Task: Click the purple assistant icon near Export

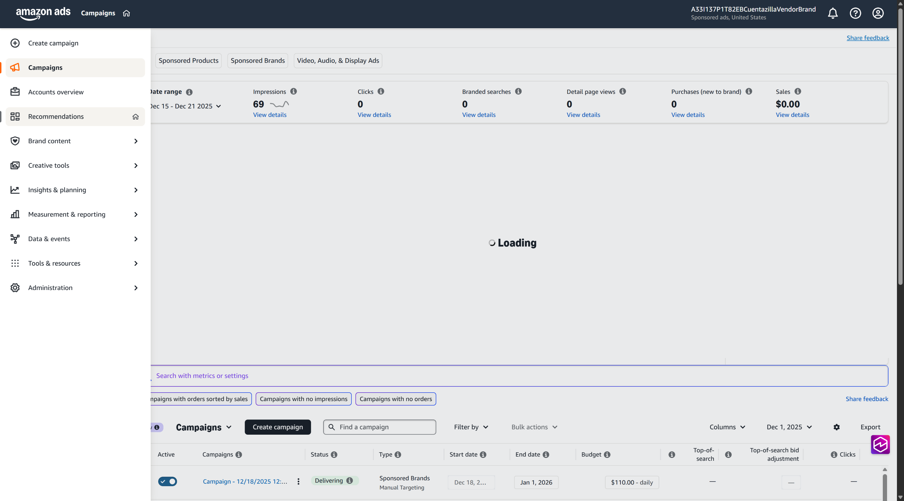Action: pos(880,445)
